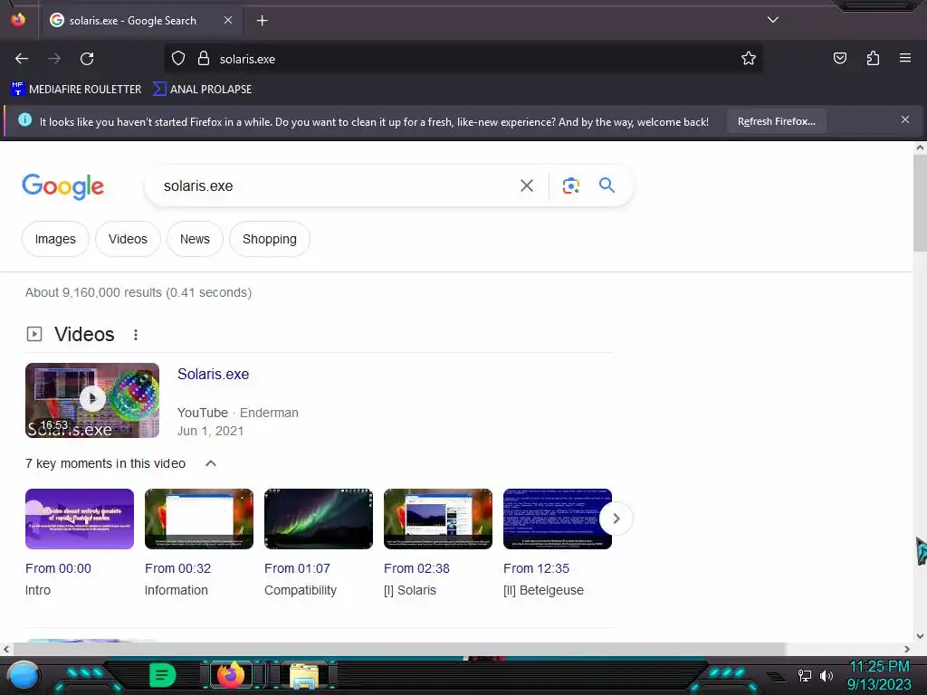
Task: Click the site security padlock icon
Action: pyautogui.click(x=204, y=59)
